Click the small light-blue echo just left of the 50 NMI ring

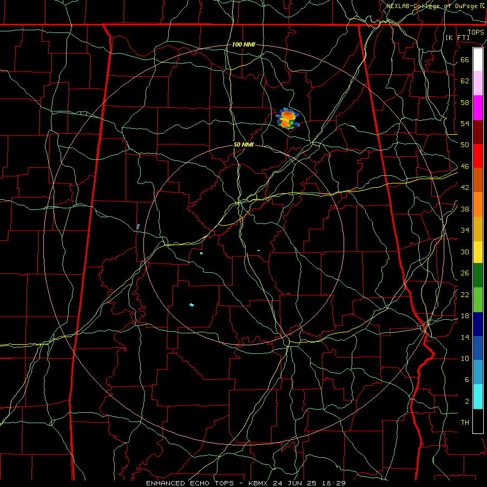pos(138,227)
